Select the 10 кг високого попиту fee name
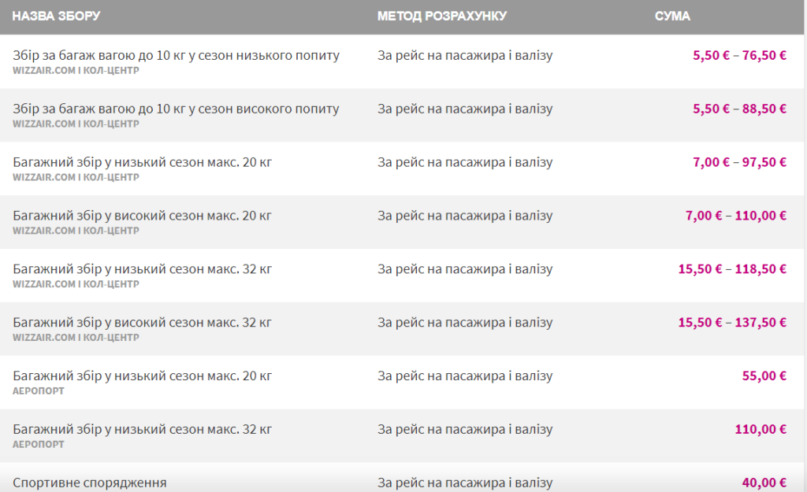Image resolution: width=807 pixels, height=492 pixels. [x=176, y=109]
